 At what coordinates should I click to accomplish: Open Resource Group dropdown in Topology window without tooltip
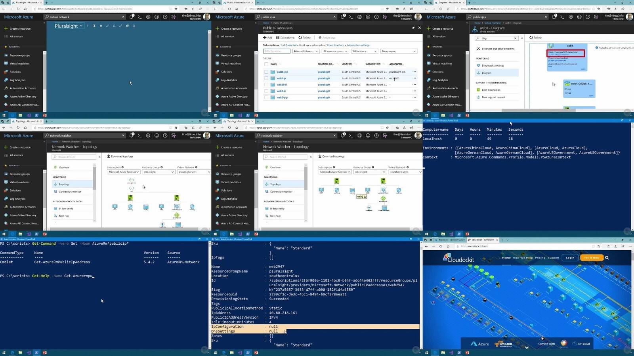click(x=158, y=172)
